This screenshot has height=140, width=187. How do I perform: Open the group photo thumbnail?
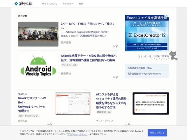[38, 34]
